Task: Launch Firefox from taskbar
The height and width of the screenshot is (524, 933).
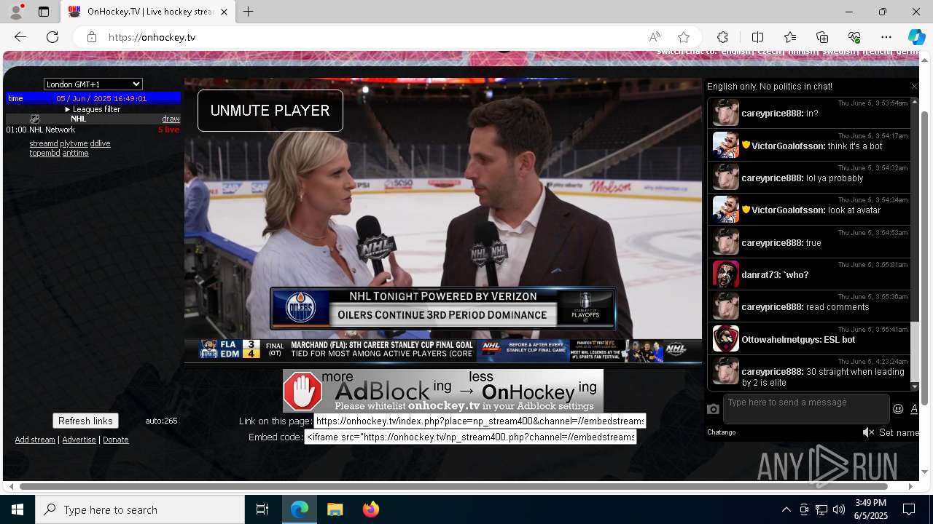Action: coord(371,509)
